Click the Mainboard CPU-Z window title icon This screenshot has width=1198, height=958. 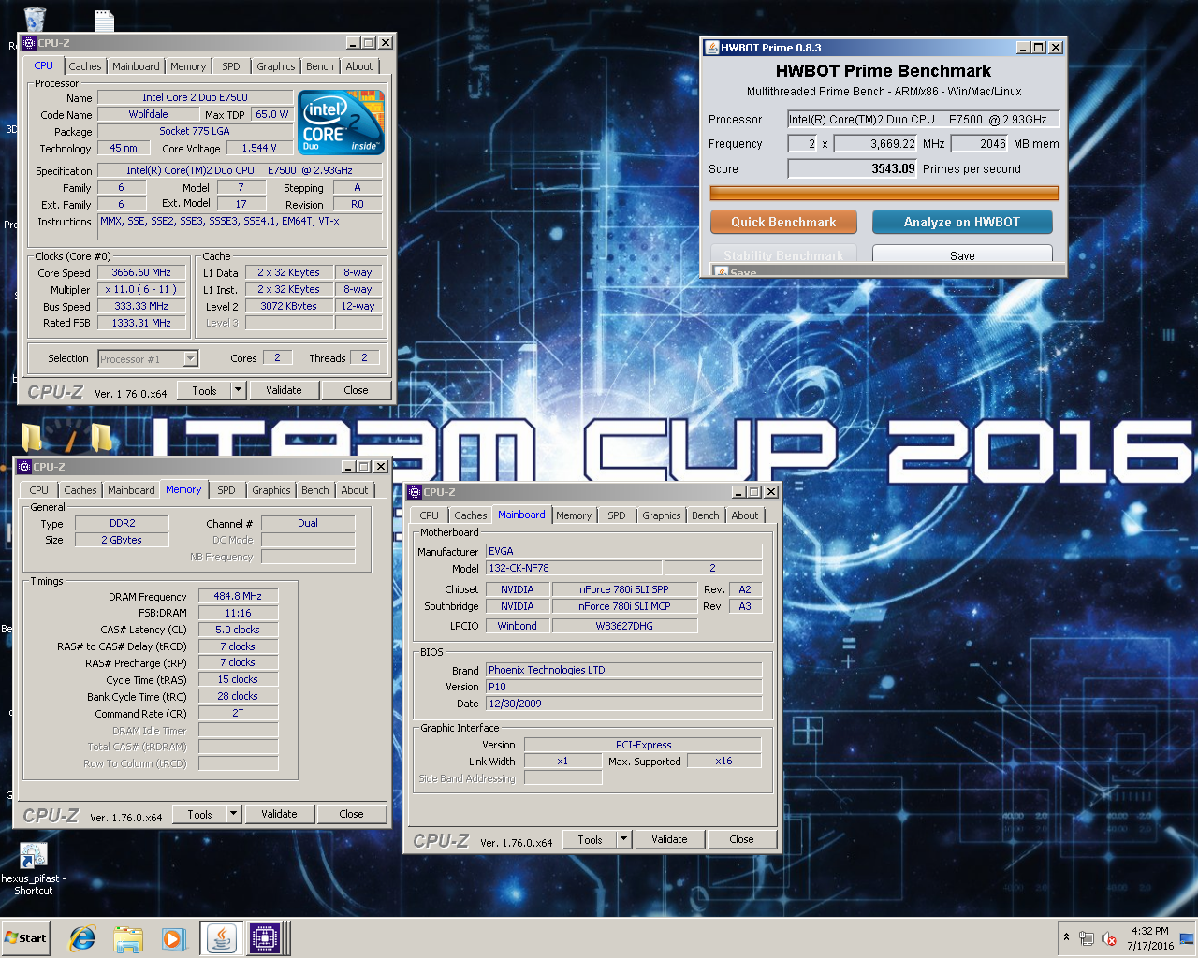pyautogui.click(x=415, y=492)
